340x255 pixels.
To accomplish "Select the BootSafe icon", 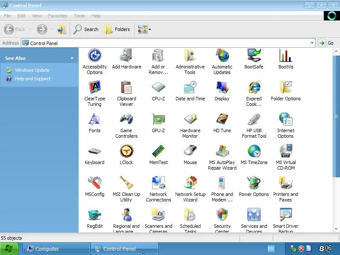I will 254,56.
